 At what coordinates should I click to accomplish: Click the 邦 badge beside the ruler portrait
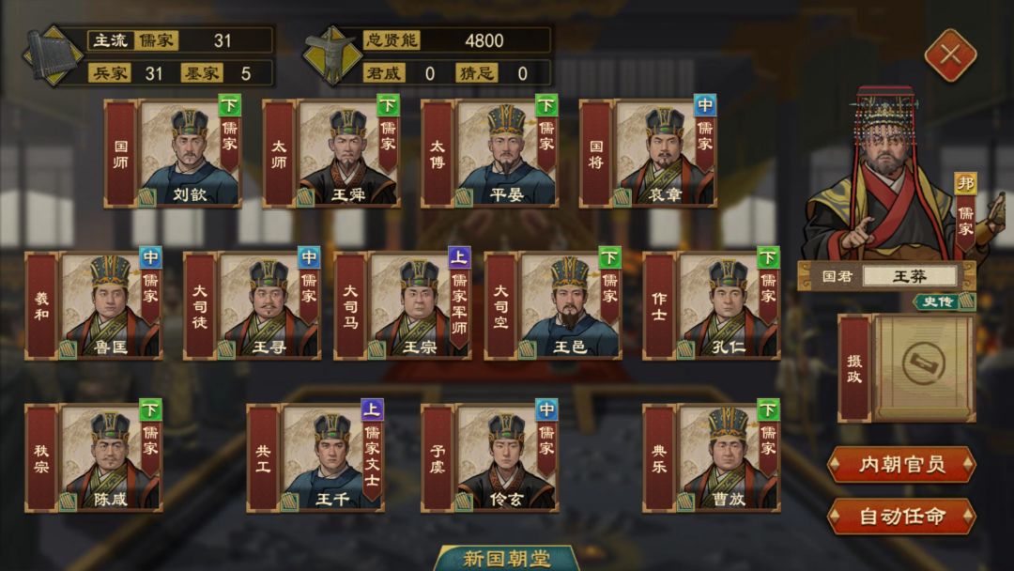click(x=965, y=184)
